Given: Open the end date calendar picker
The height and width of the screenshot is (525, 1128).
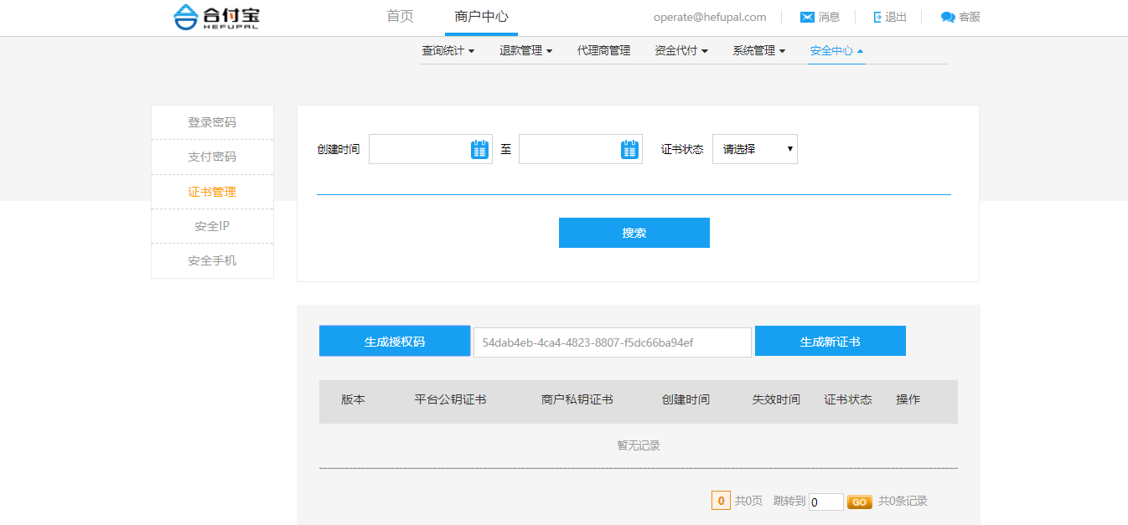Looking at the screenshot, I should [629, 149].
